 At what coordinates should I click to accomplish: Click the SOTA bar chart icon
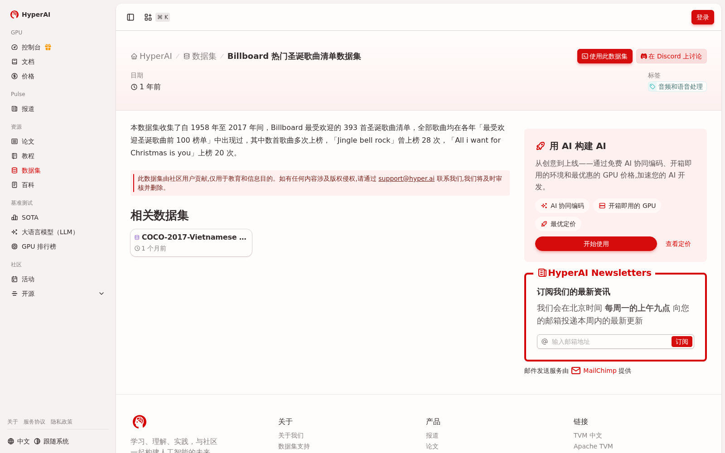point(14,217)
